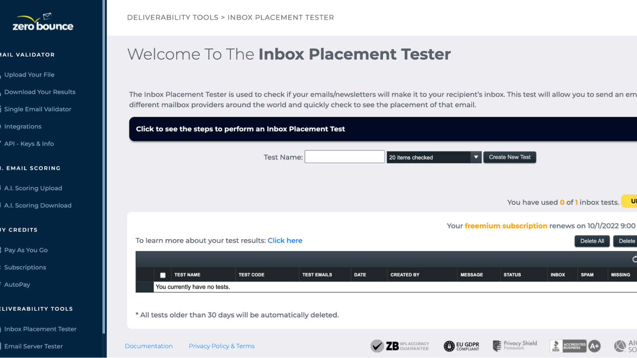
Task: Open Privacy Policy & Terms link
Action: 222,346
